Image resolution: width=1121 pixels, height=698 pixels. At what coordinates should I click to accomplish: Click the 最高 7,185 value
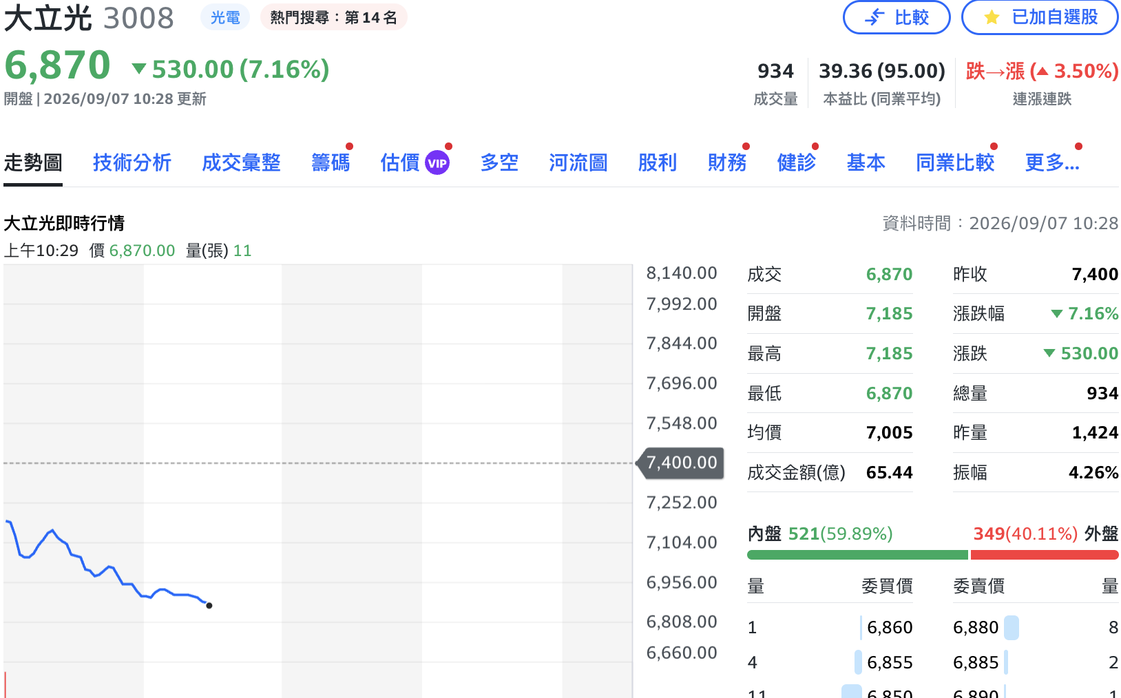point(889,354)
